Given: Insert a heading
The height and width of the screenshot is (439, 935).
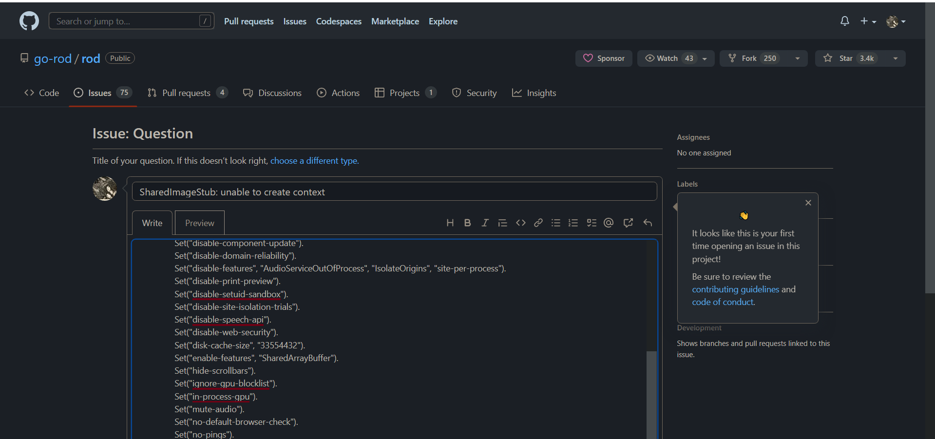Looking at the screenshot, I should point(450,223).
